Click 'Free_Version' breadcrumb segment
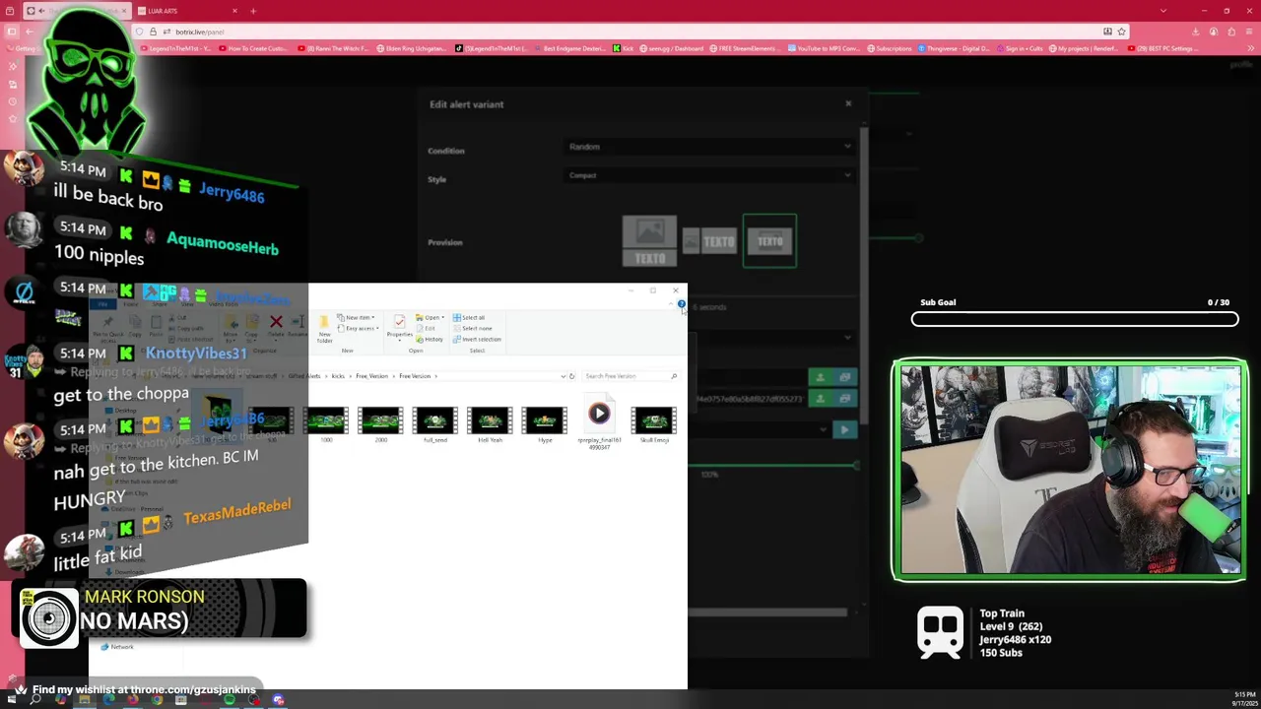1261x709 pixels. point(371,376)
